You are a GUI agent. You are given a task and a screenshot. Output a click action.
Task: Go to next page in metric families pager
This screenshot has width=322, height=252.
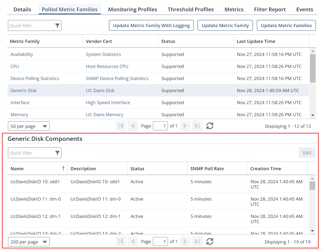(185, 126)
